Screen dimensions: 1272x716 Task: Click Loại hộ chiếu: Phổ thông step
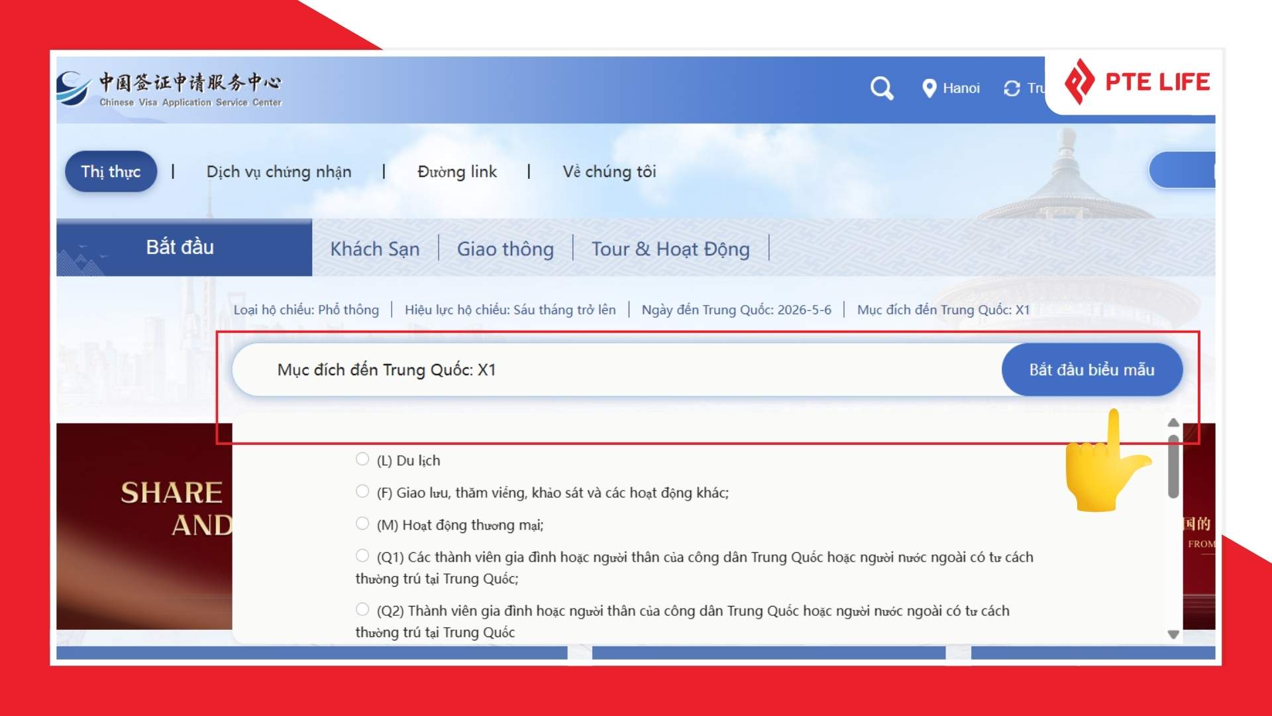306,310
